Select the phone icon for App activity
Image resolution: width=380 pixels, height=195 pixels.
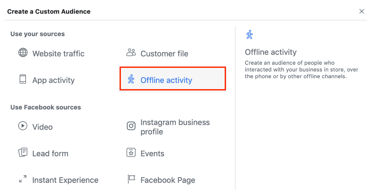(23, 79)
